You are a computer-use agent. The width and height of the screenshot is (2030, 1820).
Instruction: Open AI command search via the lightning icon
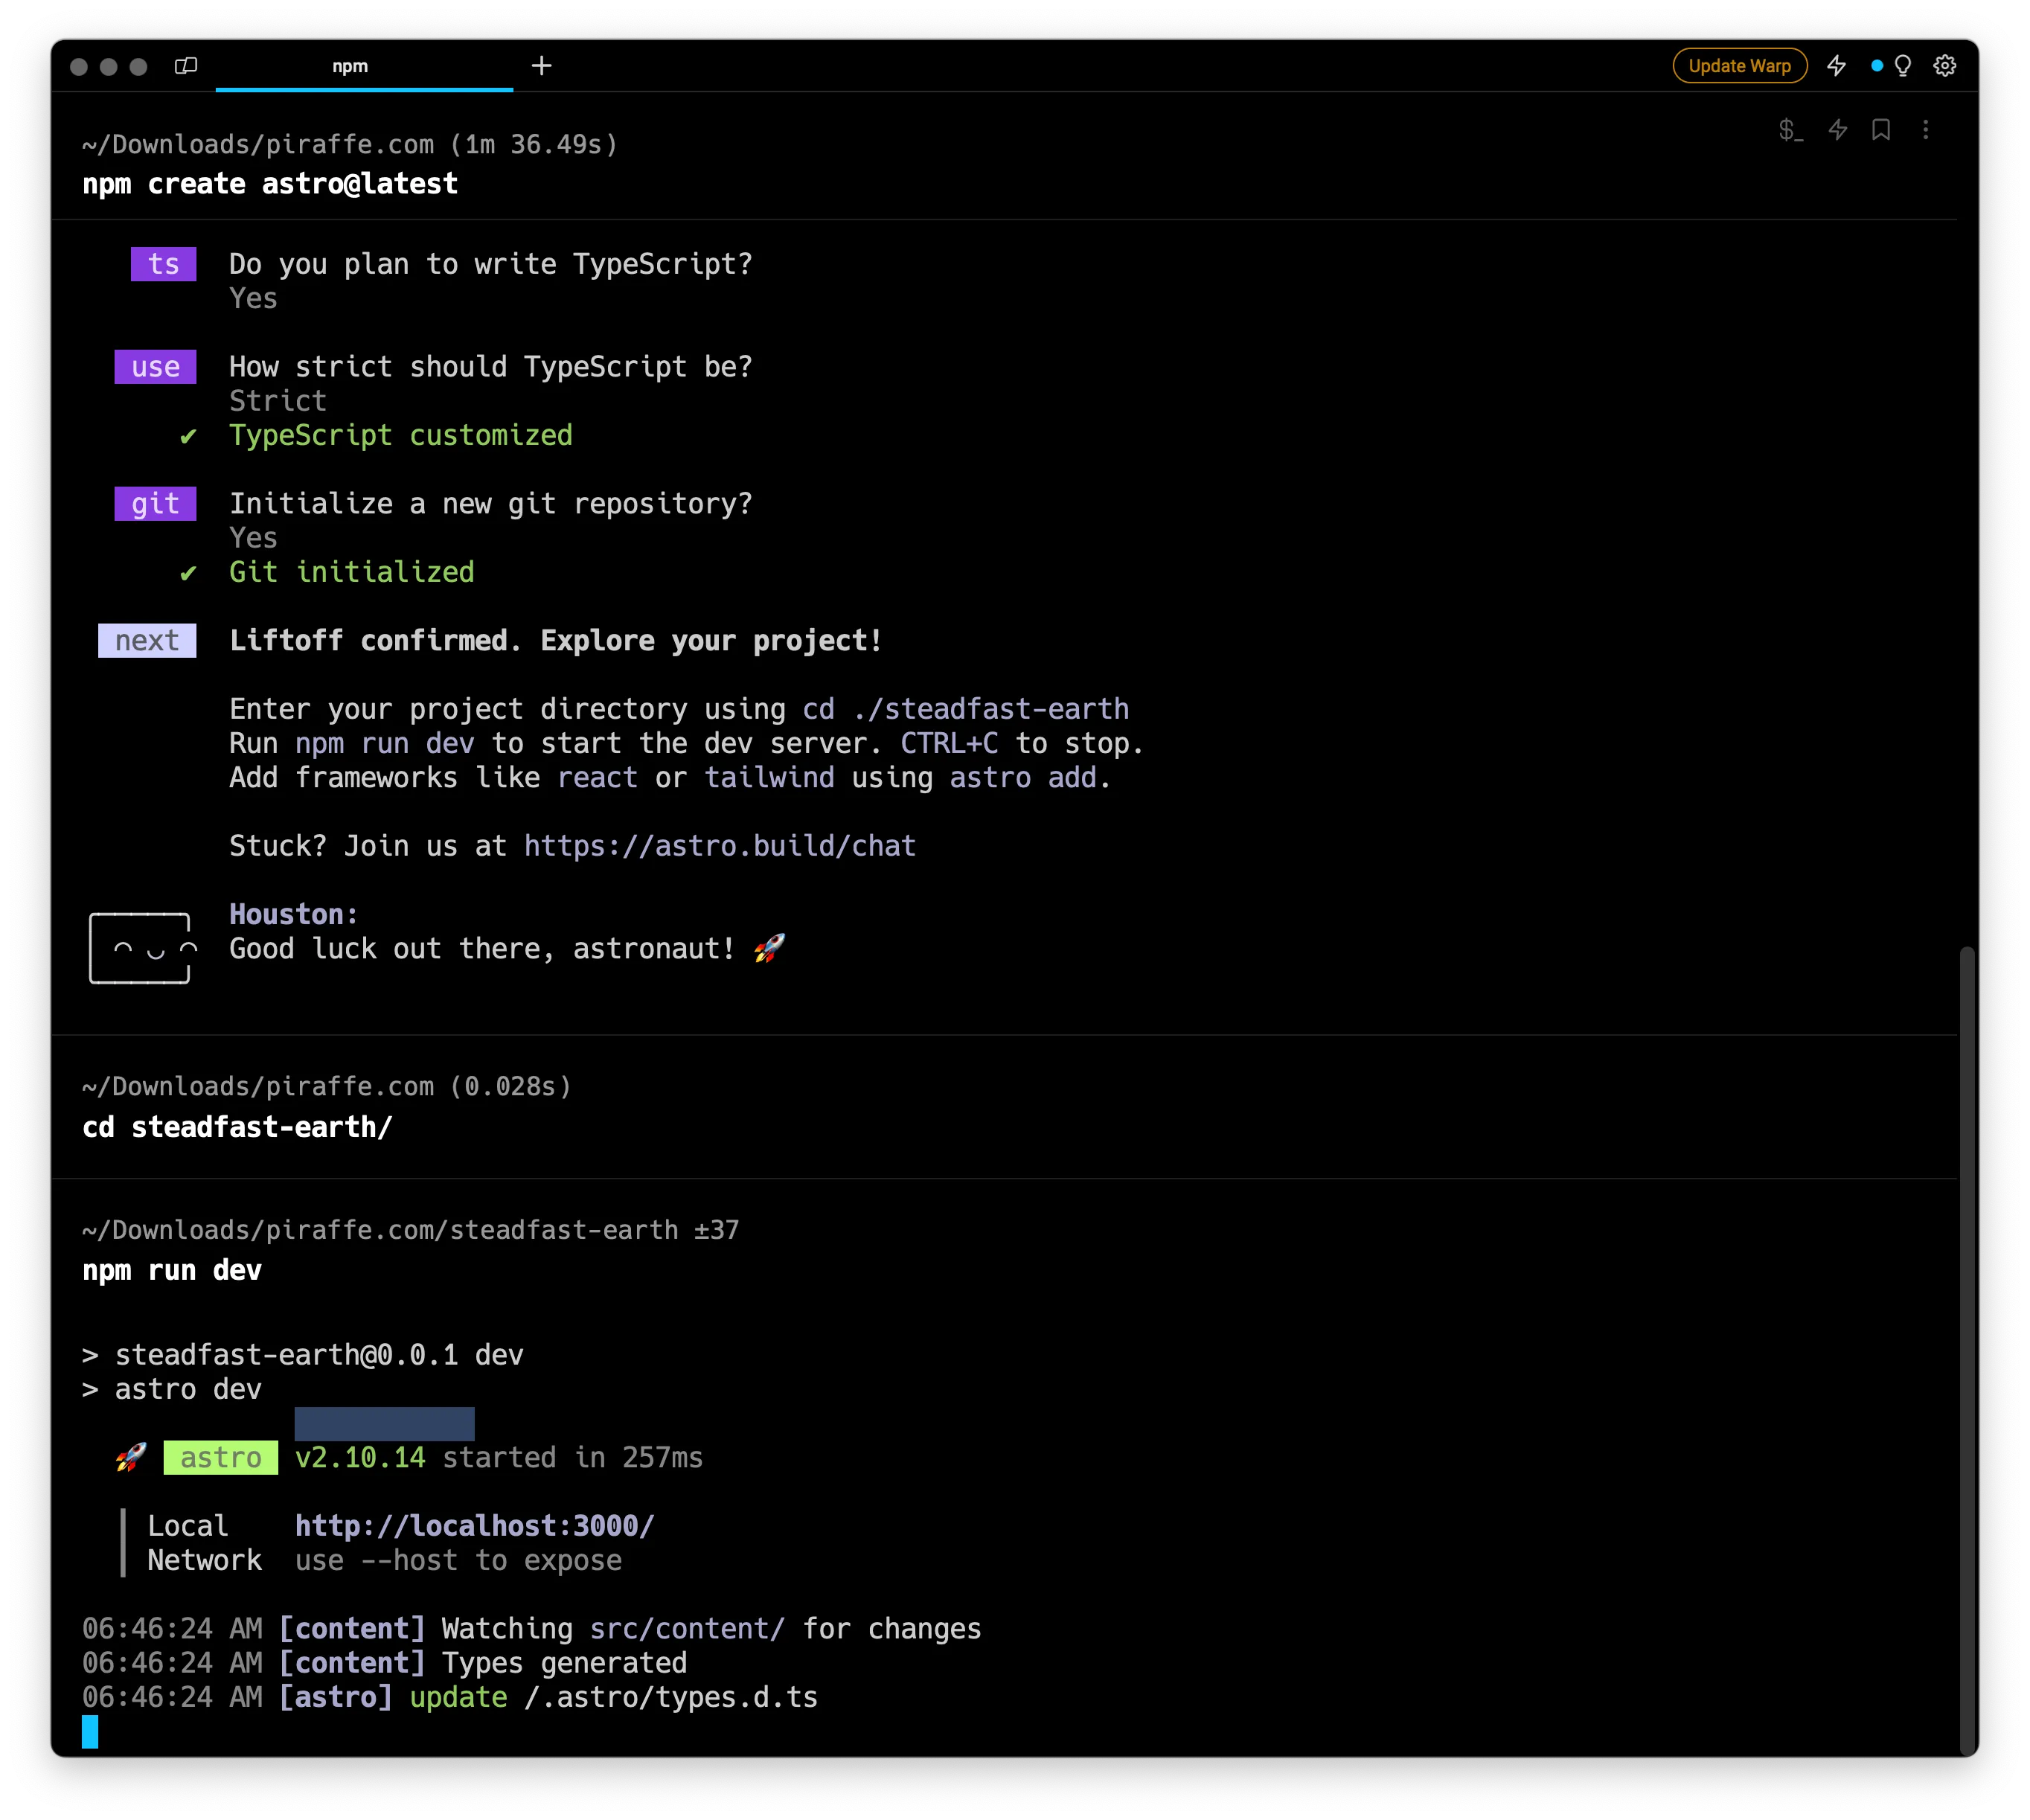[1837, 65]
